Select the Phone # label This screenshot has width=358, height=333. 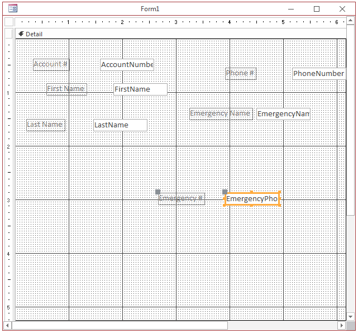(241, 74)
